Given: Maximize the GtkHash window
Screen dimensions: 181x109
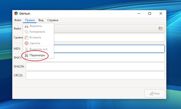Looking at the screenshot, I should click(150, 14).
